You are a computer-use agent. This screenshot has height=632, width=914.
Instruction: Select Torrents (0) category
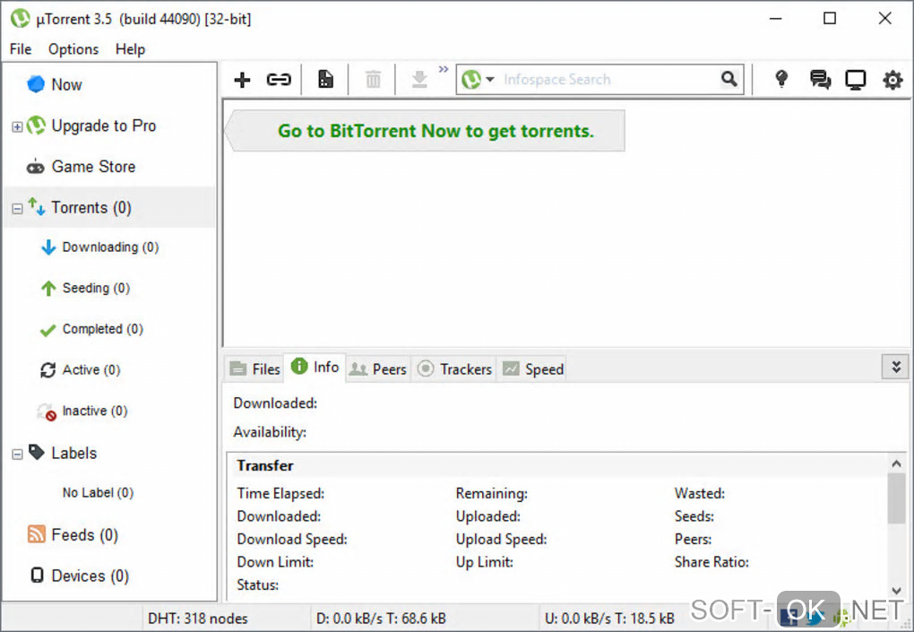point(91,208)
